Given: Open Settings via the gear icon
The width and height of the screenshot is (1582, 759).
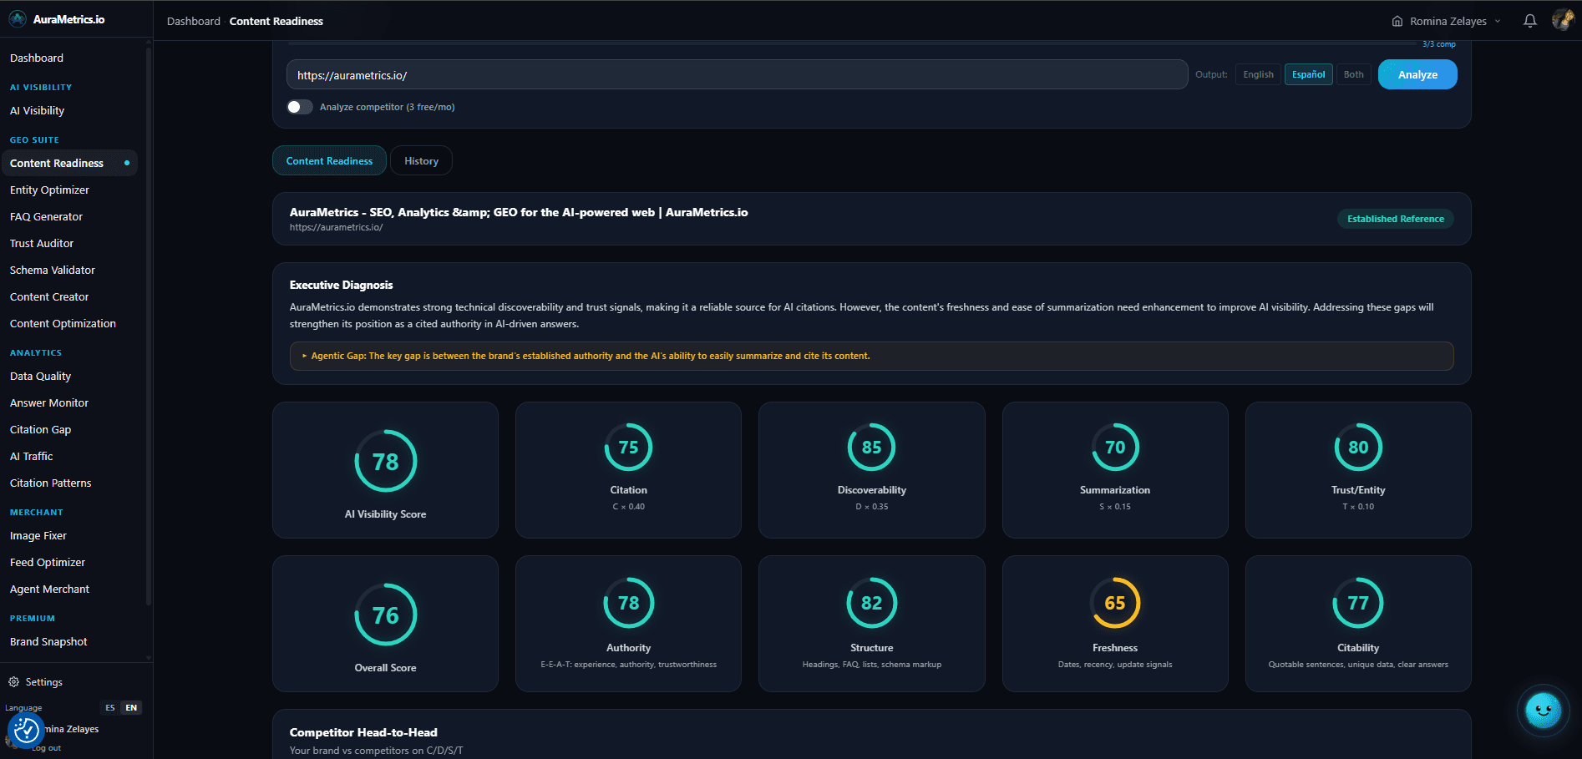Looking at the screenshot, I should tap(13, 681).
